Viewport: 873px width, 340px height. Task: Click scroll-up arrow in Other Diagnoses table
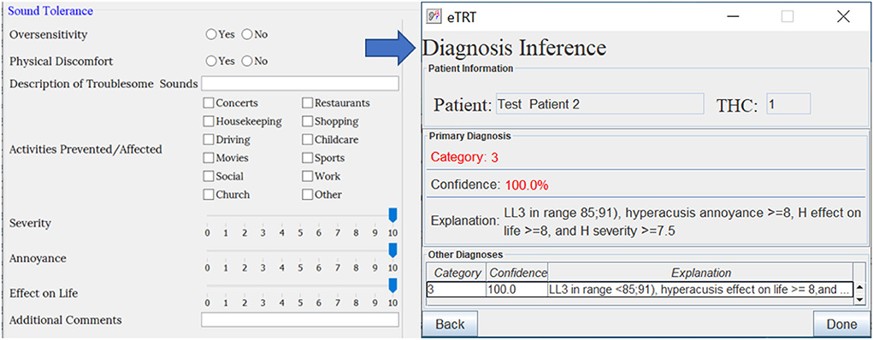point(859,288)
